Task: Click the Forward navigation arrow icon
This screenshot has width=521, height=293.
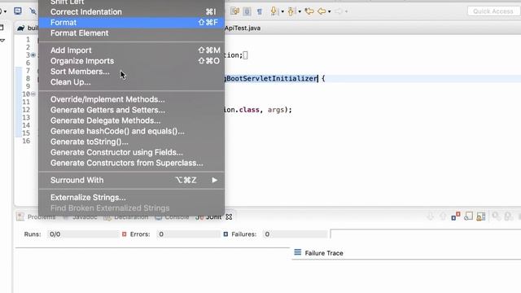Action: click(339, 11)
